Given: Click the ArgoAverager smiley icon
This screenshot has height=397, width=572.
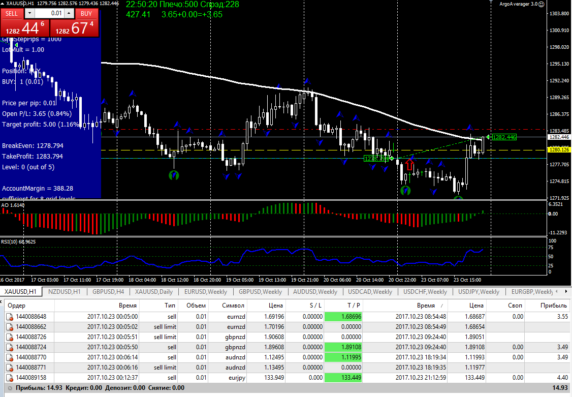Looking at the screenshot, I should click(542, 4).
